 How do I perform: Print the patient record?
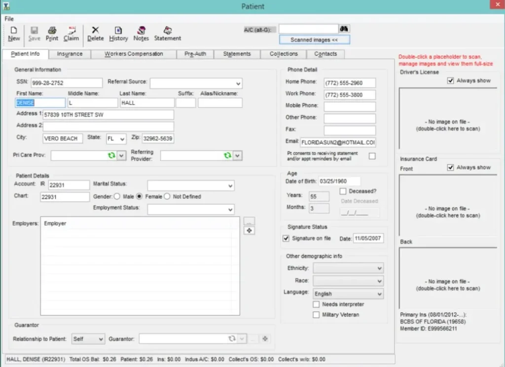click(52, 33)
